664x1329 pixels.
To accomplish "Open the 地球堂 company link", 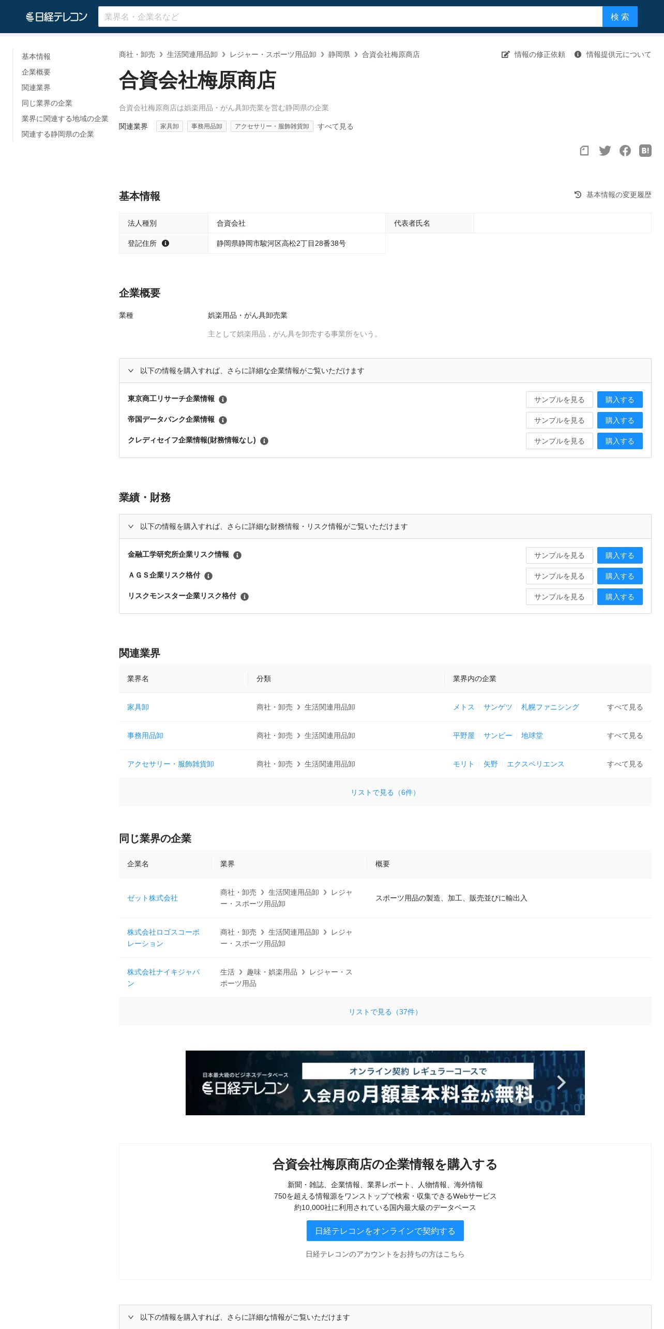I will coord(532,735).
